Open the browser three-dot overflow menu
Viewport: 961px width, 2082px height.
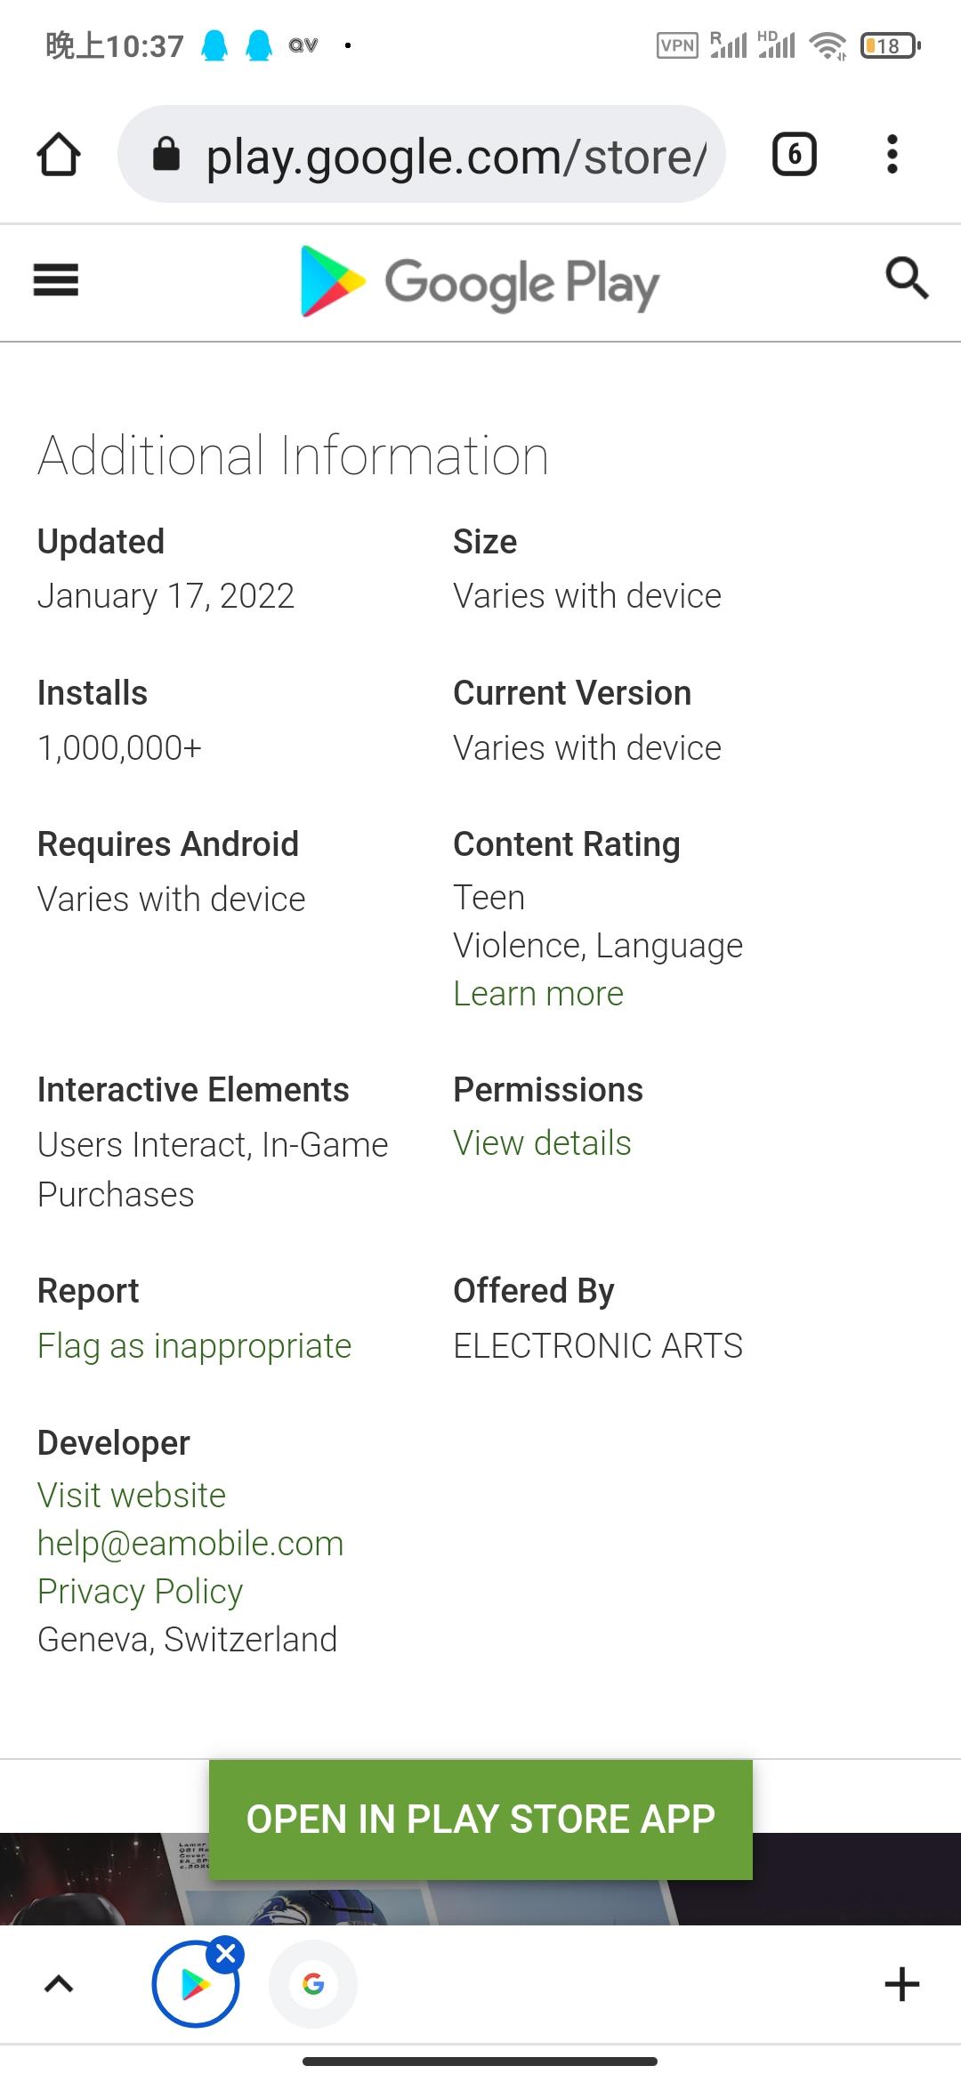(x=892, y=155)
